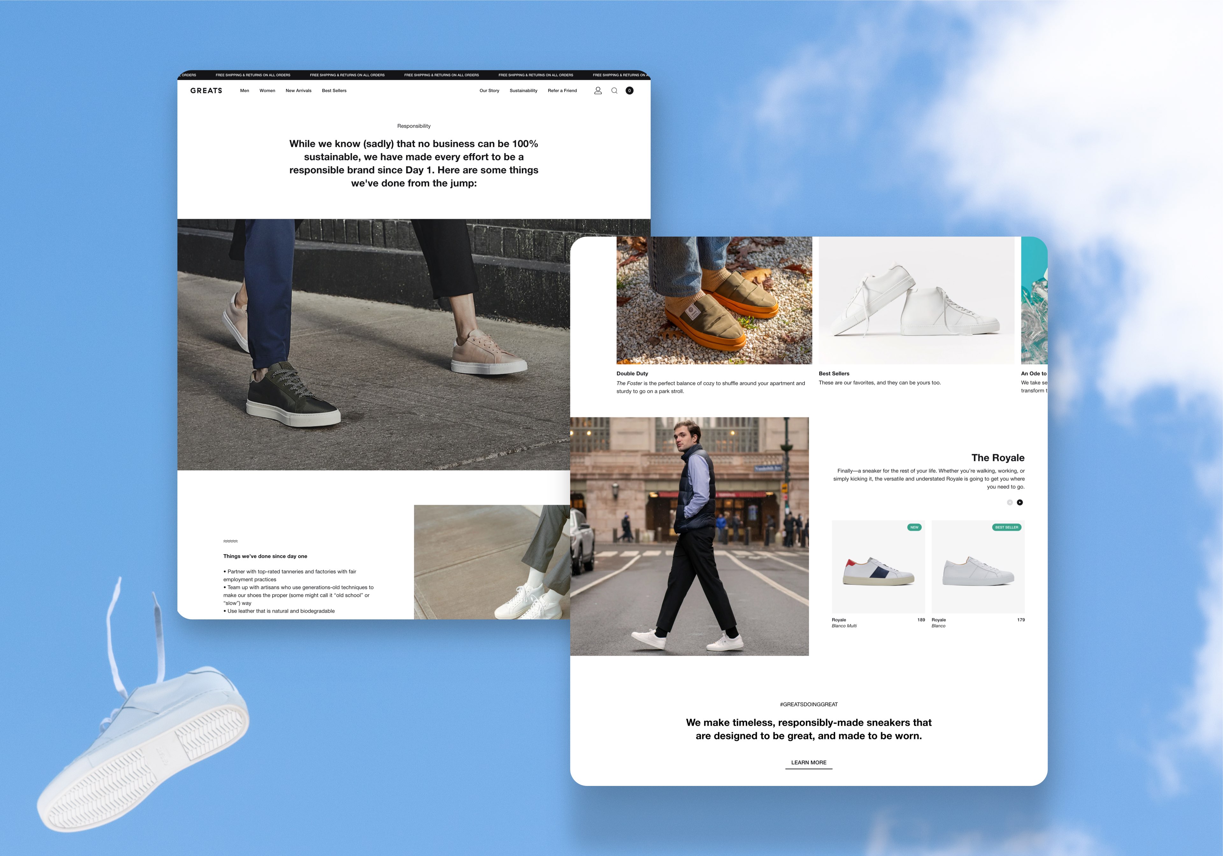Viewport: 1223px width, 856px height.
Task: Click the search magnifier icon
Action: click(x=614, y=90)
